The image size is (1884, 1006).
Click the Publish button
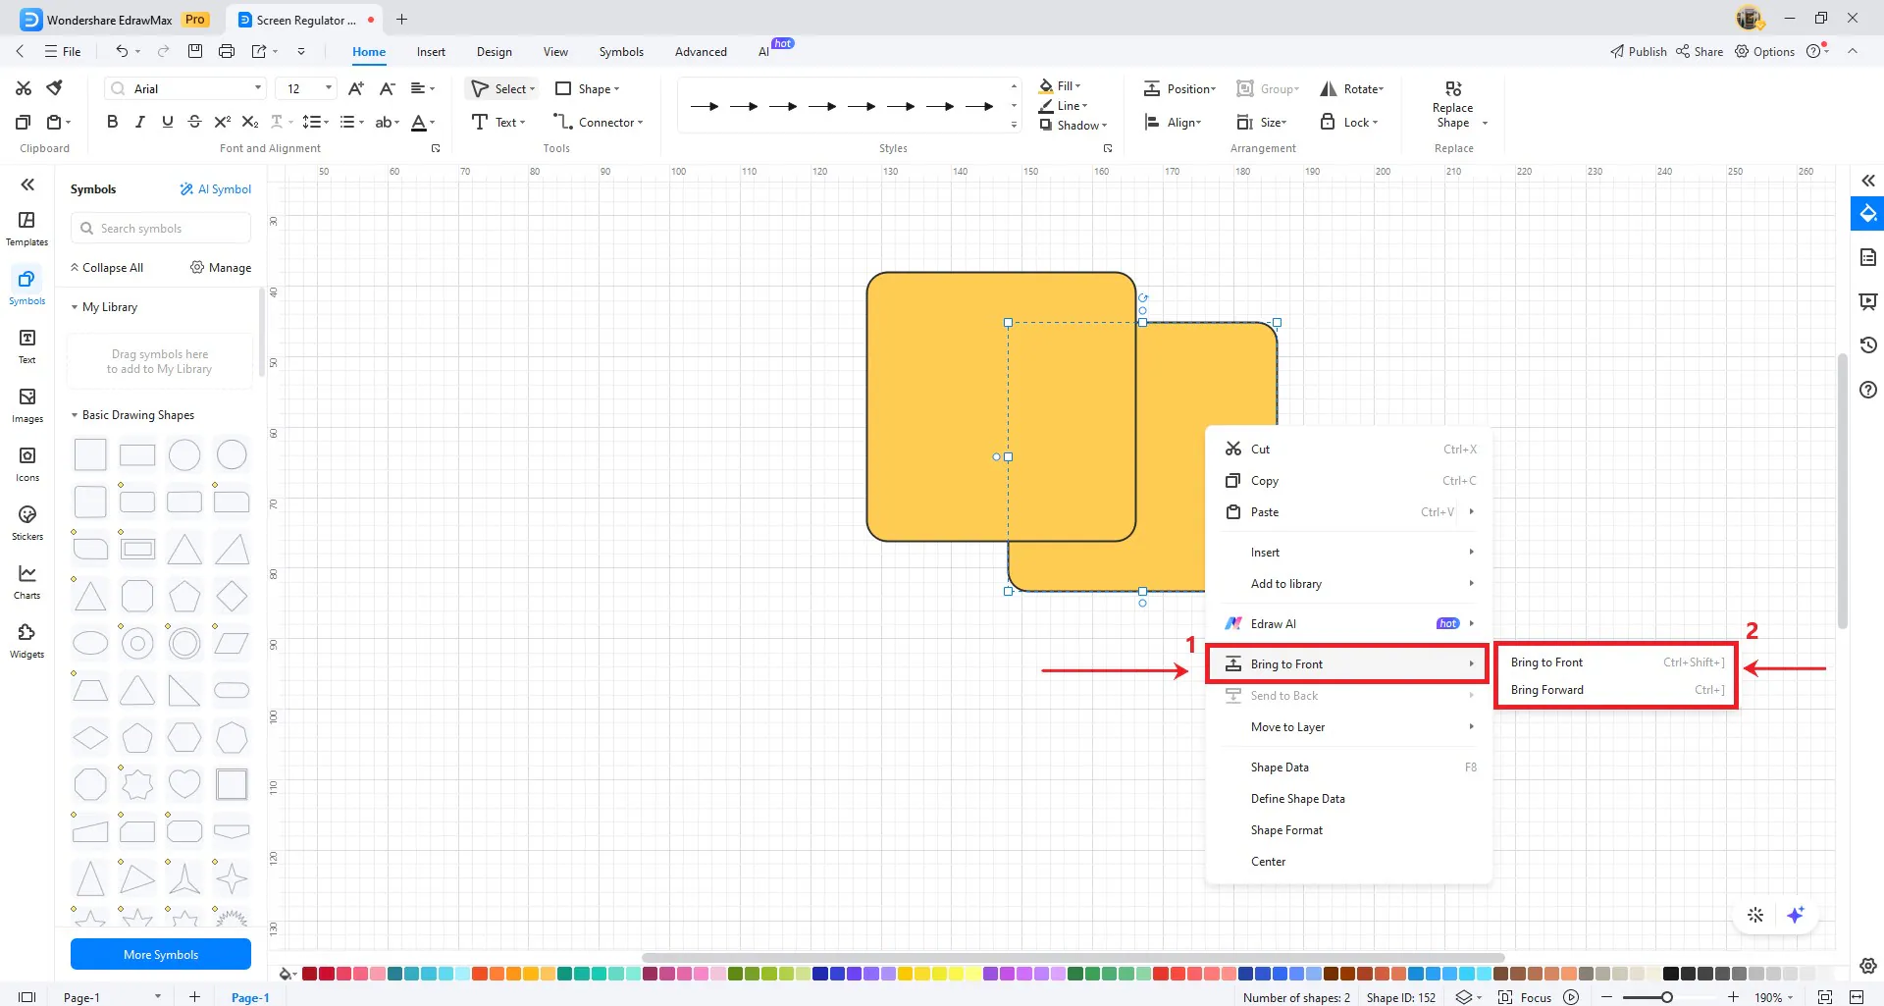(x=1638, y=51)
